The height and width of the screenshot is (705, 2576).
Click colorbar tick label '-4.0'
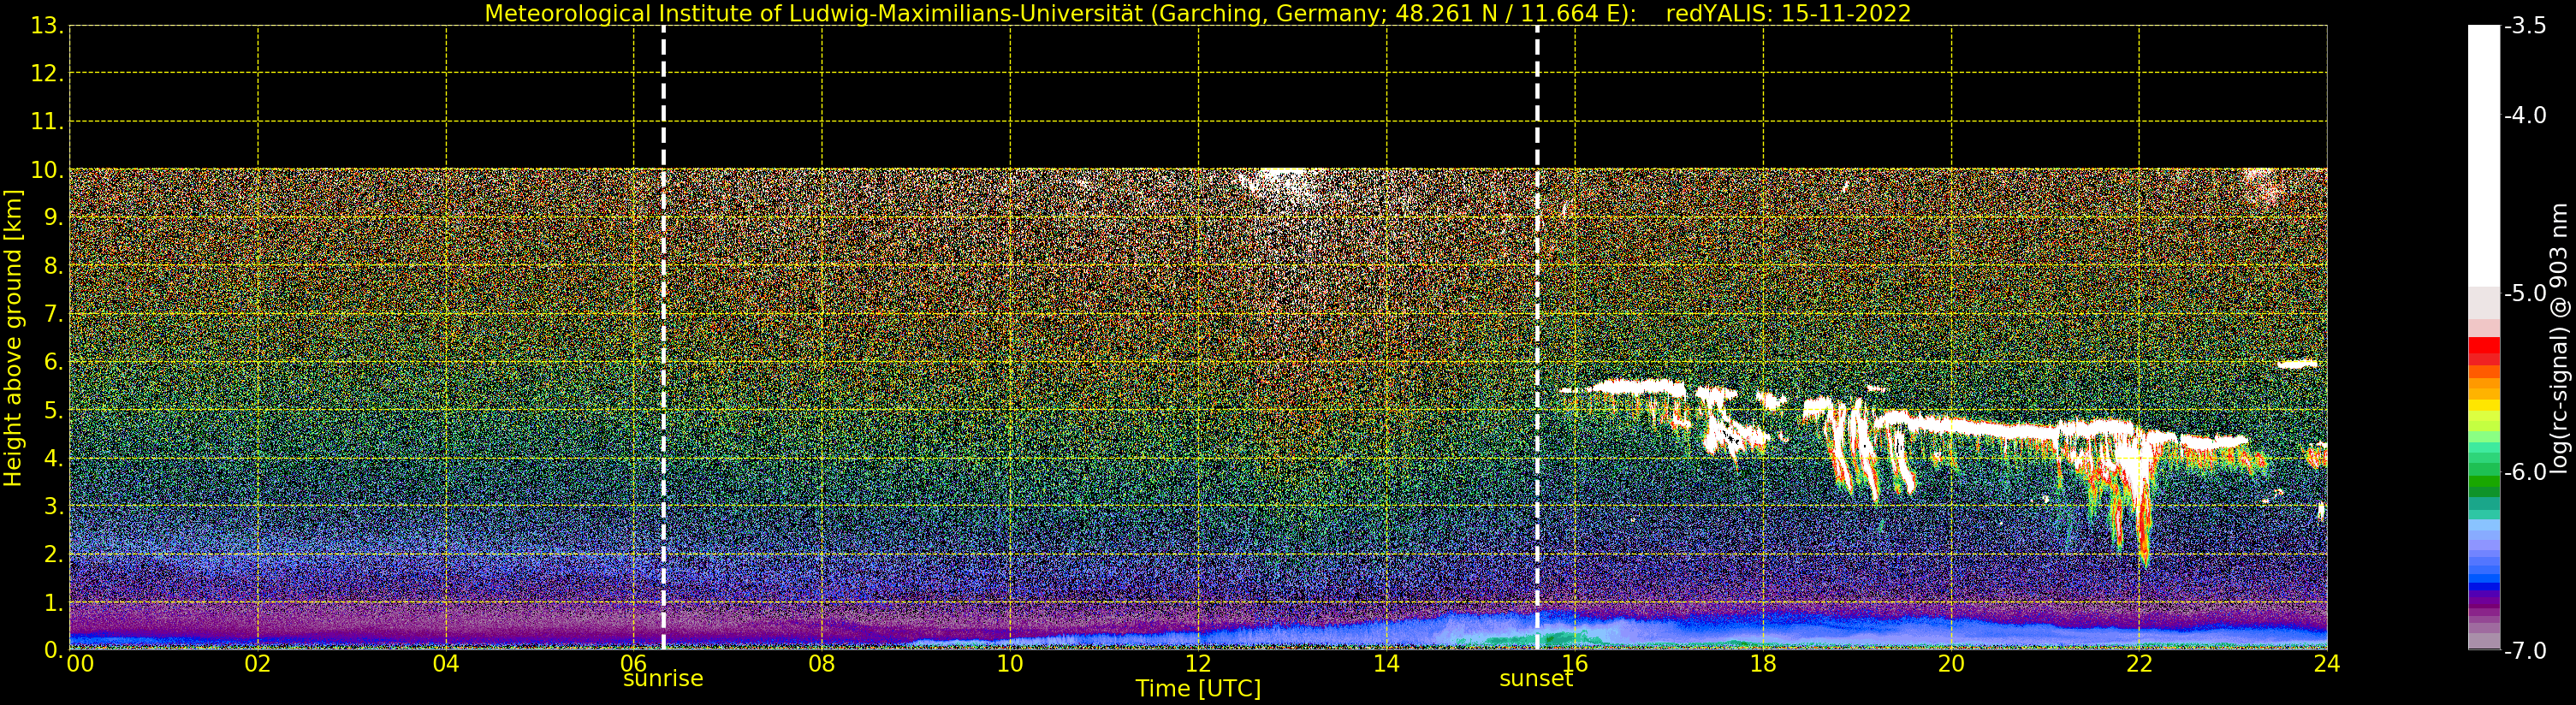[2525, 115]
